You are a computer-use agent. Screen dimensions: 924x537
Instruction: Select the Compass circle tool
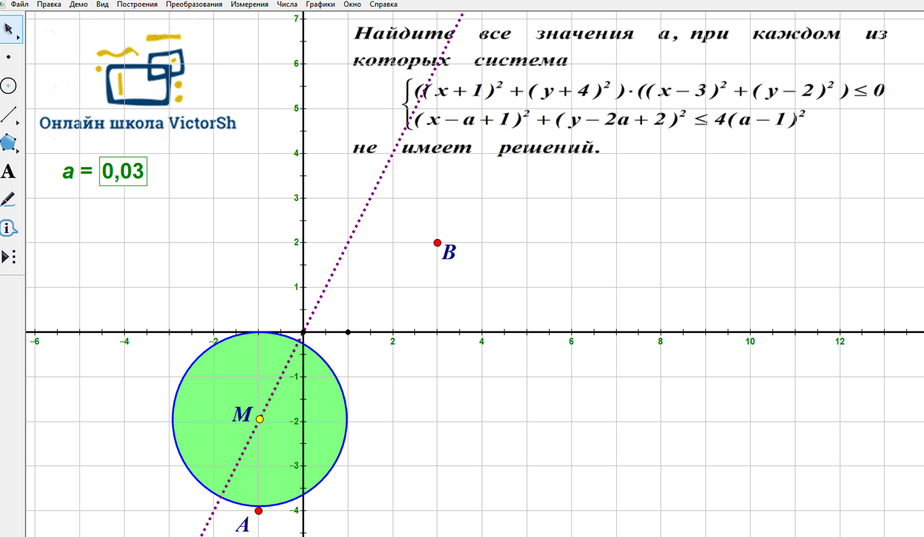click(9, 85)
